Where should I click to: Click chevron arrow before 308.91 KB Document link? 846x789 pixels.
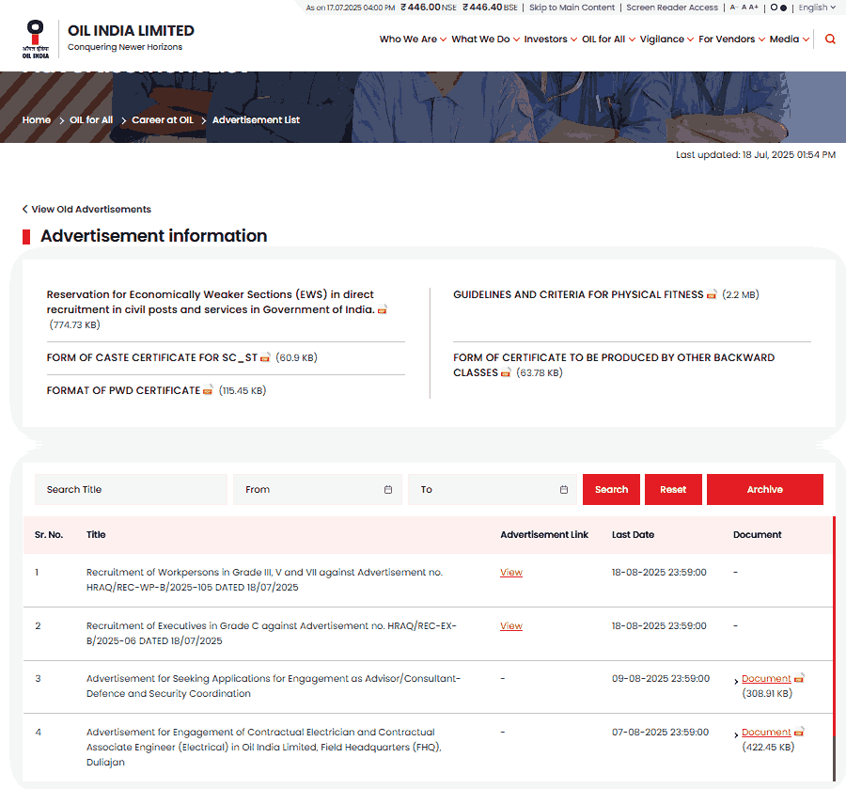736,682
